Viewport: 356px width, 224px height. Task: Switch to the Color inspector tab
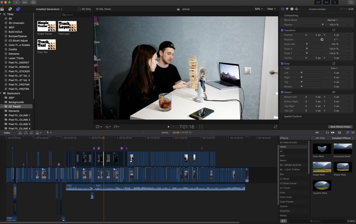(287, 9)
